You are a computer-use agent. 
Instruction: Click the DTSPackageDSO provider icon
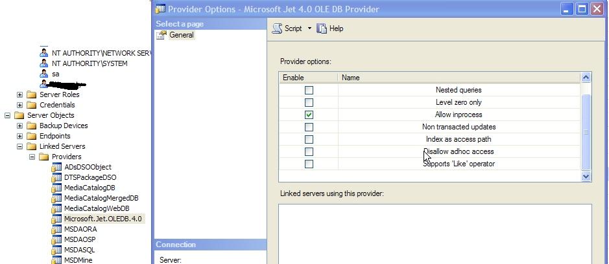coord(56,177)
